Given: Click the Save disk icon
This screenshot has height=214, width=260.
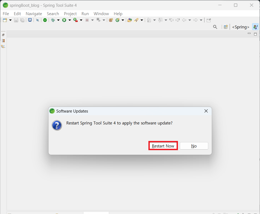Looking at the screenshot, I should [16, 20].
